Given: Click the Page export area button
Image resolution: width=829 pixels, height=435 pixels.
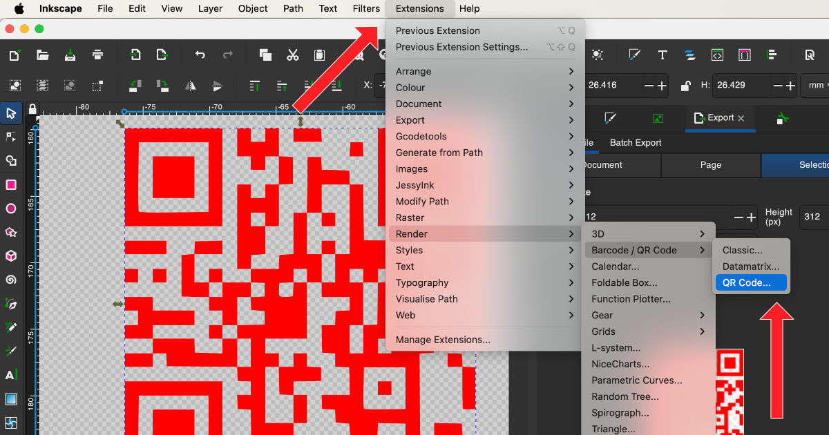Looking at the screenshot, I should tap(711, 165).
